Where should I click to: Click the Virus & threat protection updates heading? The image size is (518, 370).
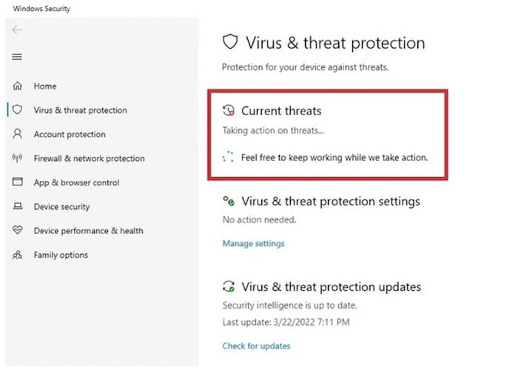click(331, 287)
